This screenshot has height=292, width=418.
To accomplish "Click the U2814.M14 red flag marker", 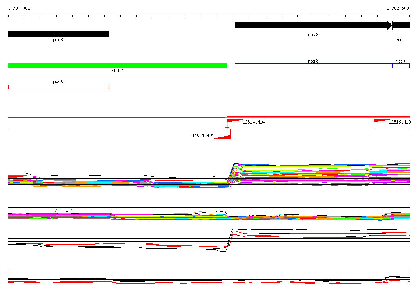I will point(234,121).
